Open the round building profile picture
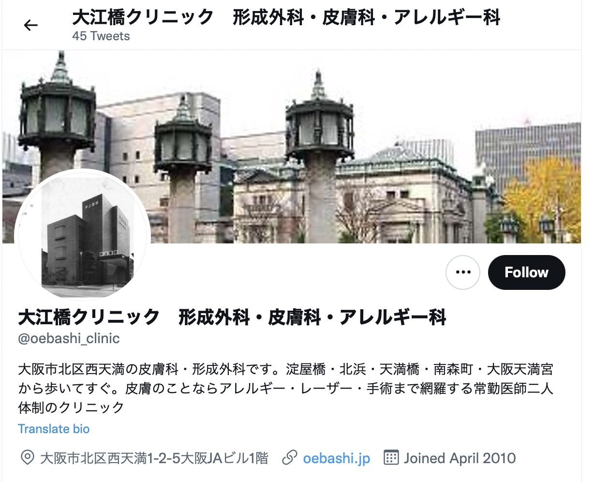The image size is (594, 482). [x=83, y=235]
